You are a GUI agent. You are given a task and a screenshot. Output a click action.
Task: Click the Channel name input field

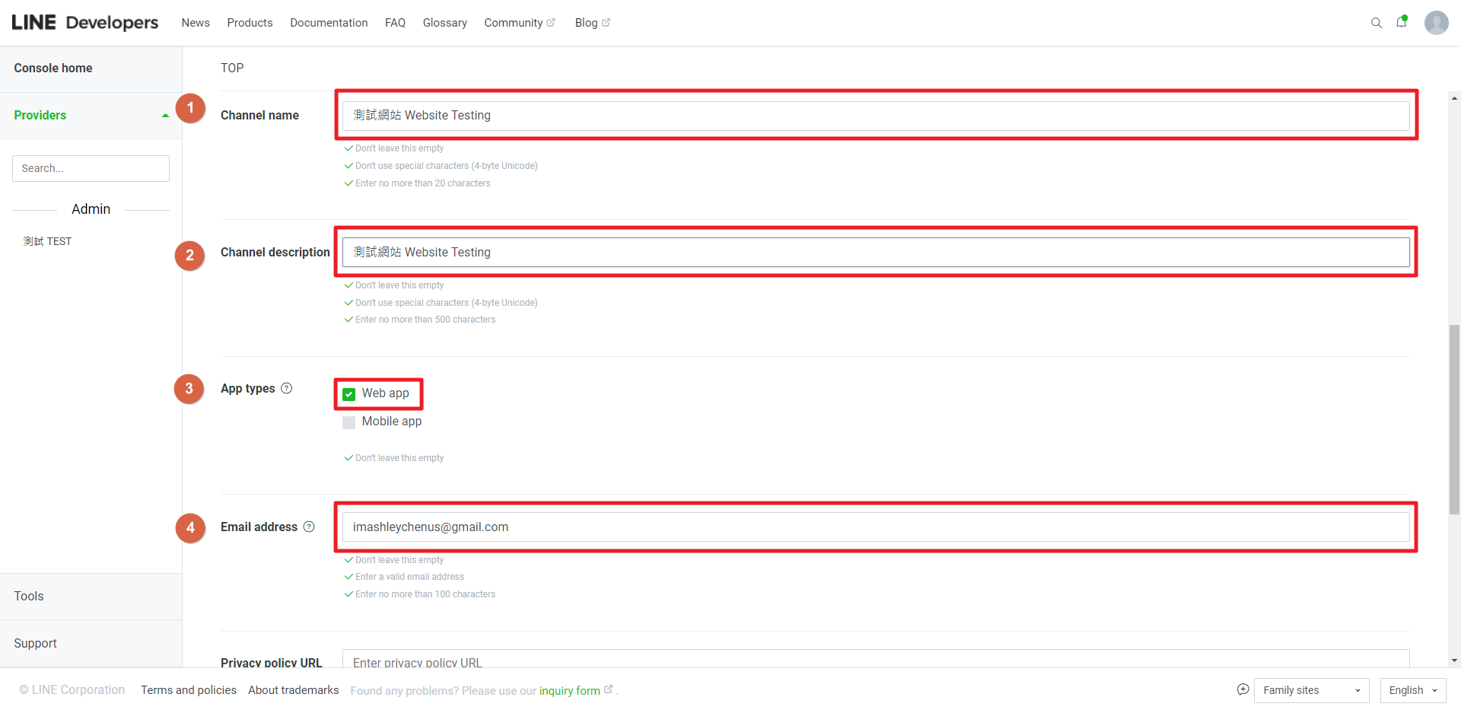(875, 116)
